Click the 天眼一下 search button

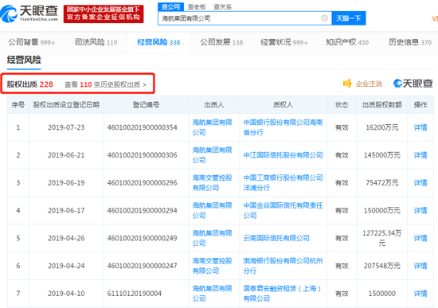pos(349,18)
